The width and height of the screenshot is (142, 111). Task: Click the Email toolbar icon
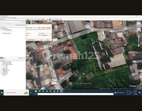click(x=53, y=20)
